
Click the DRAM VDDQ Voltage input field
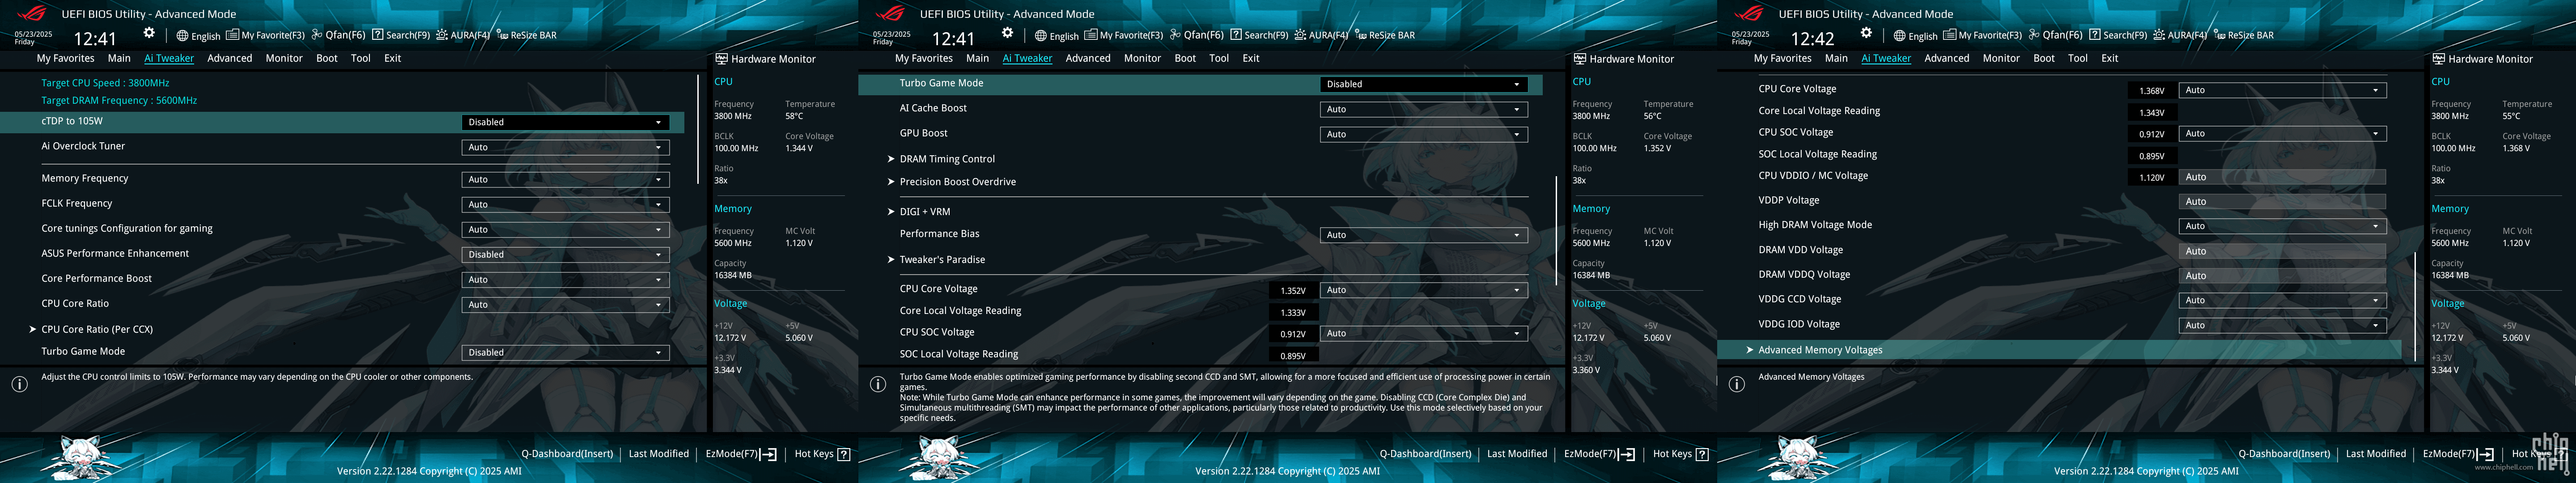[2282, 276]
